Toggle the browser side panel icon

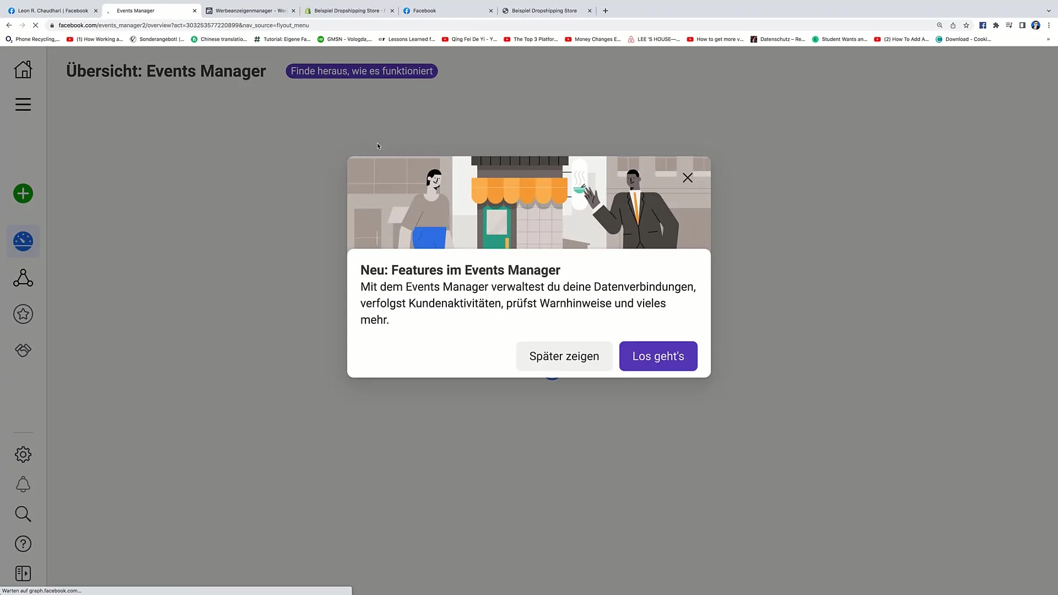pyautogui.click(x=1022, y=25)
